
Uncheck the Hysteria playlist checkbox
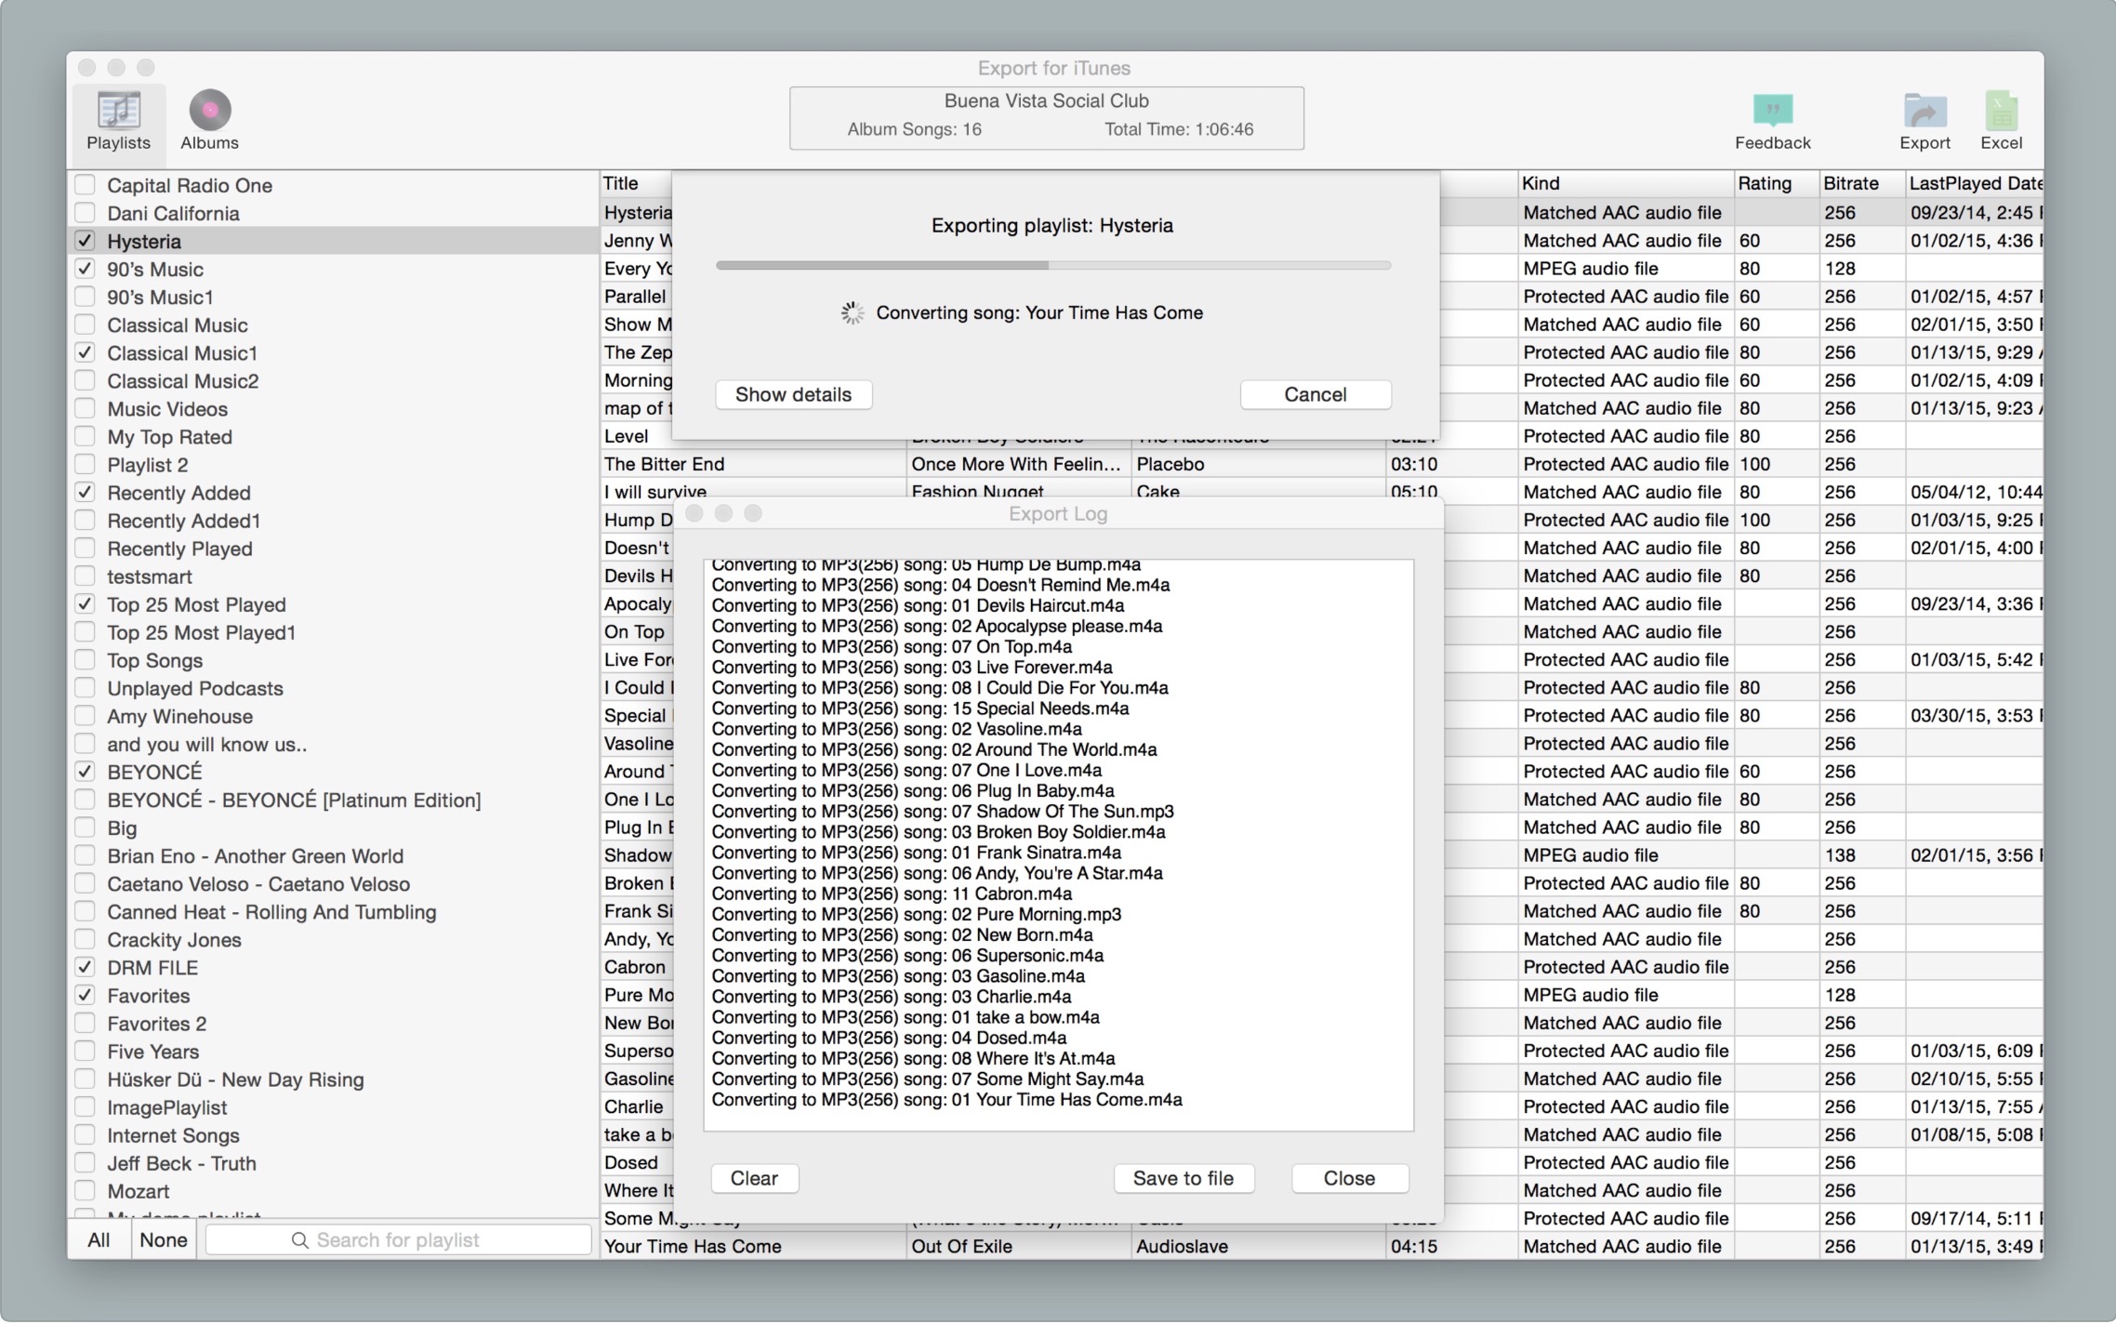tap(86, 241)
